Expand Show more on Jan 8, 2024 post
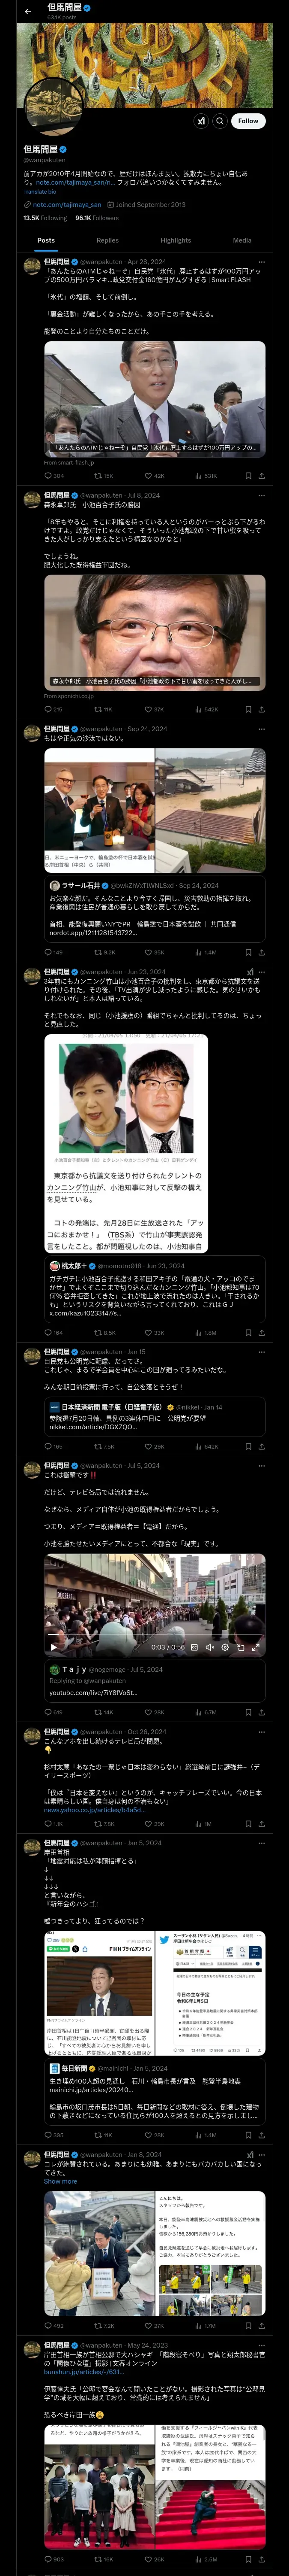 60,2181
